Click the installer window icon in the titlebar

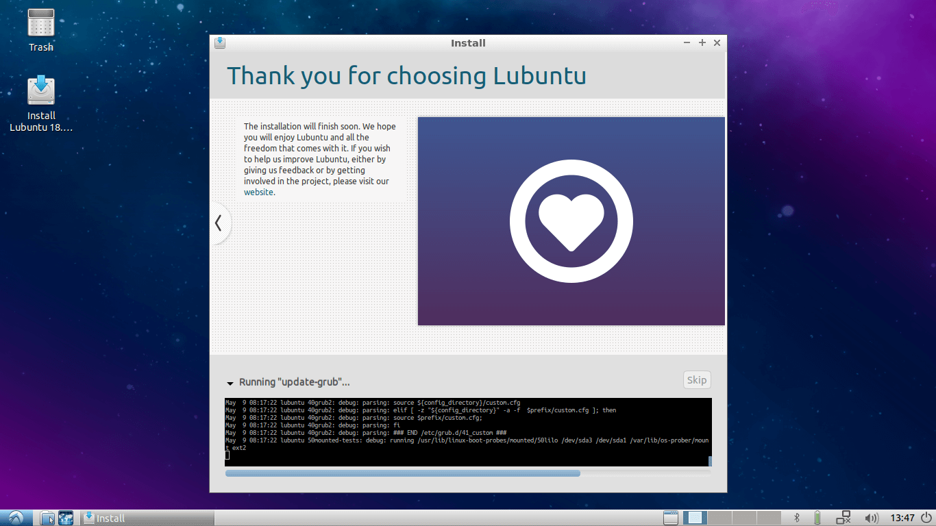219,42
